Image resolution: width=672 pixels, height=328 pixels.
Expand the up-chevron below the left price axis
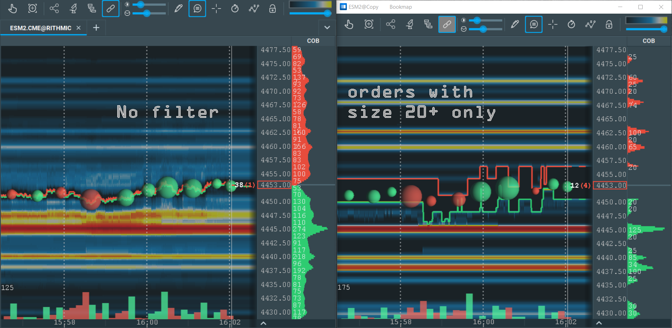pyautogui.click(x=264, y=323)
